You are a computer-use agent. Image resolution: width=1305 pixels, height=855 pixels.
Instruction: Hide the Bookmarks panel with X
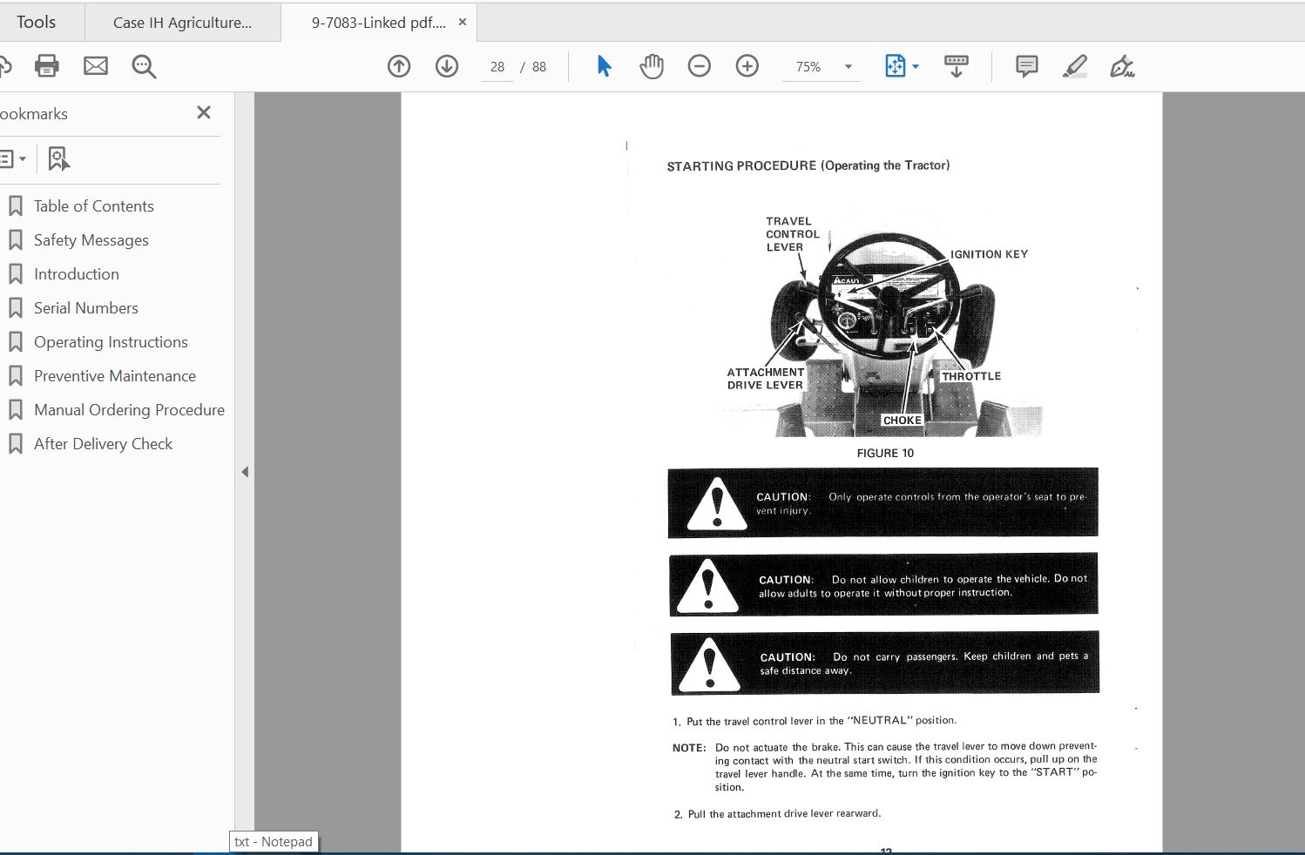pos(203,112)
